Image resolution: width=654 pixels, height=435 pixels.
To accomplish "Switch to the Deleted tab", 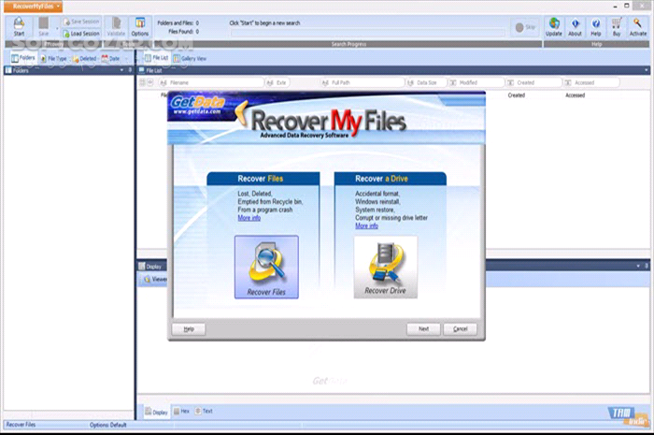I will click(x=84, y=58).
